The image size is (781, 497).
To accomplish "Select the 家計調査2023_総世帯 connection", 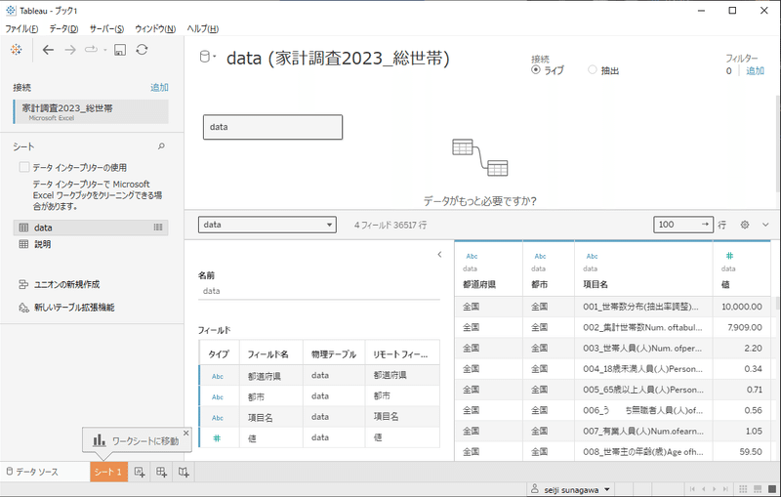I will (91, 111).
